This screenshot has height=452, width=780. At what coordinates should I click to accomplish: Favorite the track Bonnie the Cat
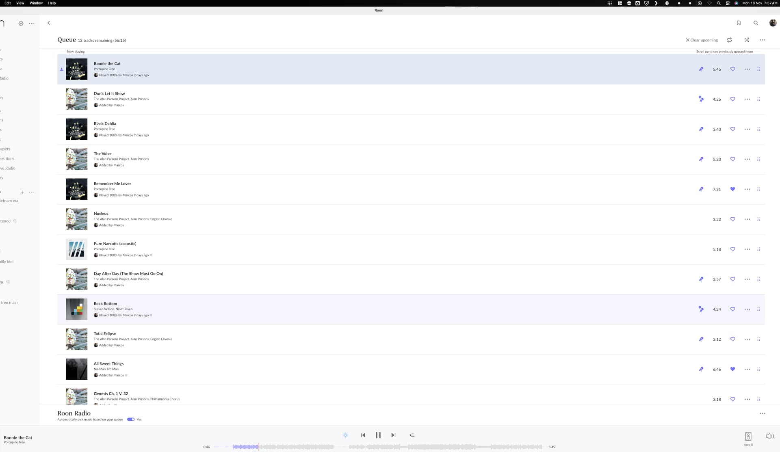(732, 69)
